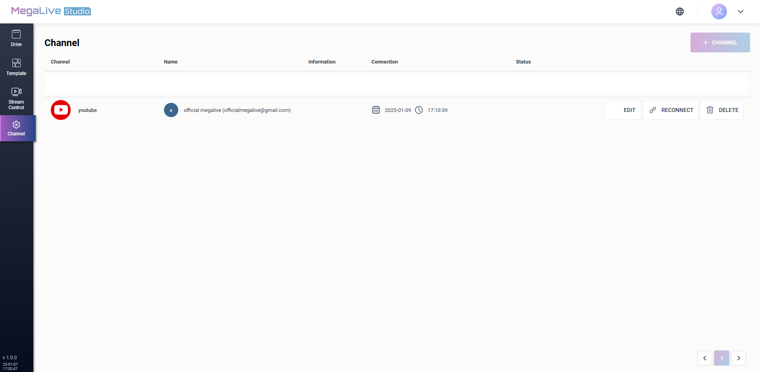Click the youtube channel name text
This screenshot has width=760, height=372.
(x=87, y=110)
